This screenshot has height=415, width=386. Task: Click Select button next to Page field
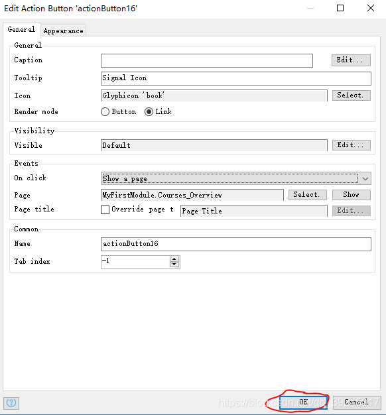[307, 195]
